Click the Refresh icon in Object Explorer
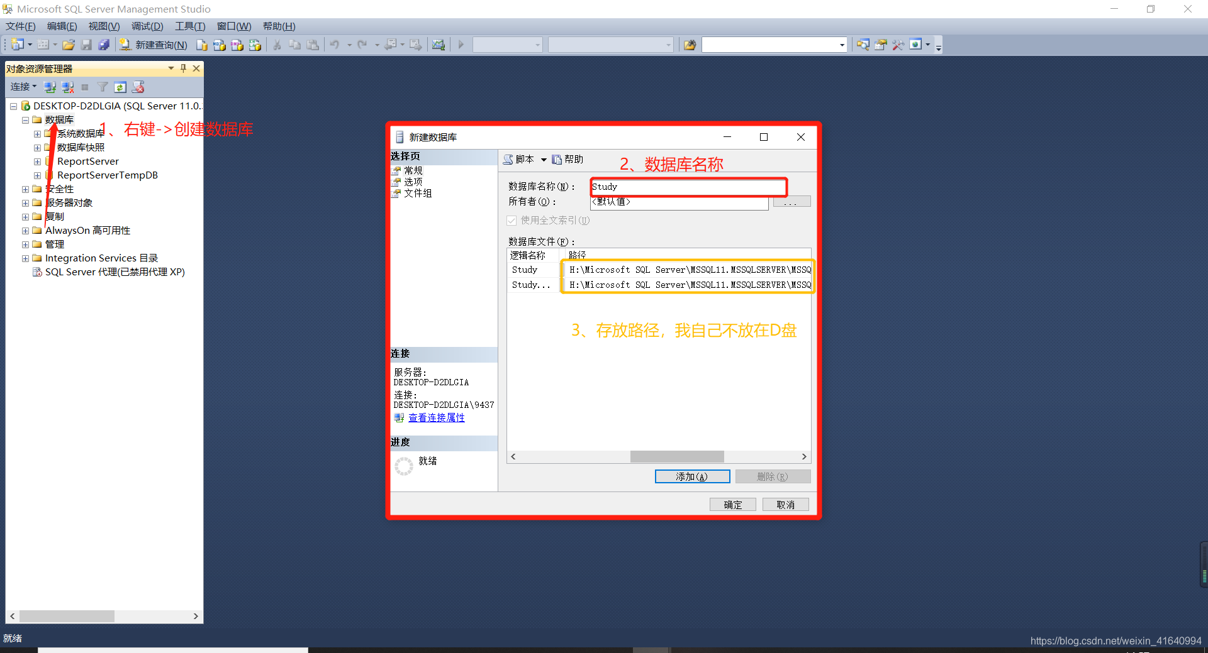This screenshot has height=653, width=1208. [x=120, y=87]
